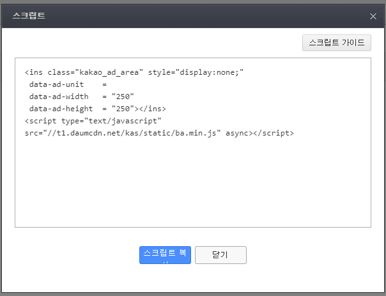Image resolution: width=386 pixels, height=296 pixels.
Task: Click the 스크립트 dialog title
Action: click(29, 16)
